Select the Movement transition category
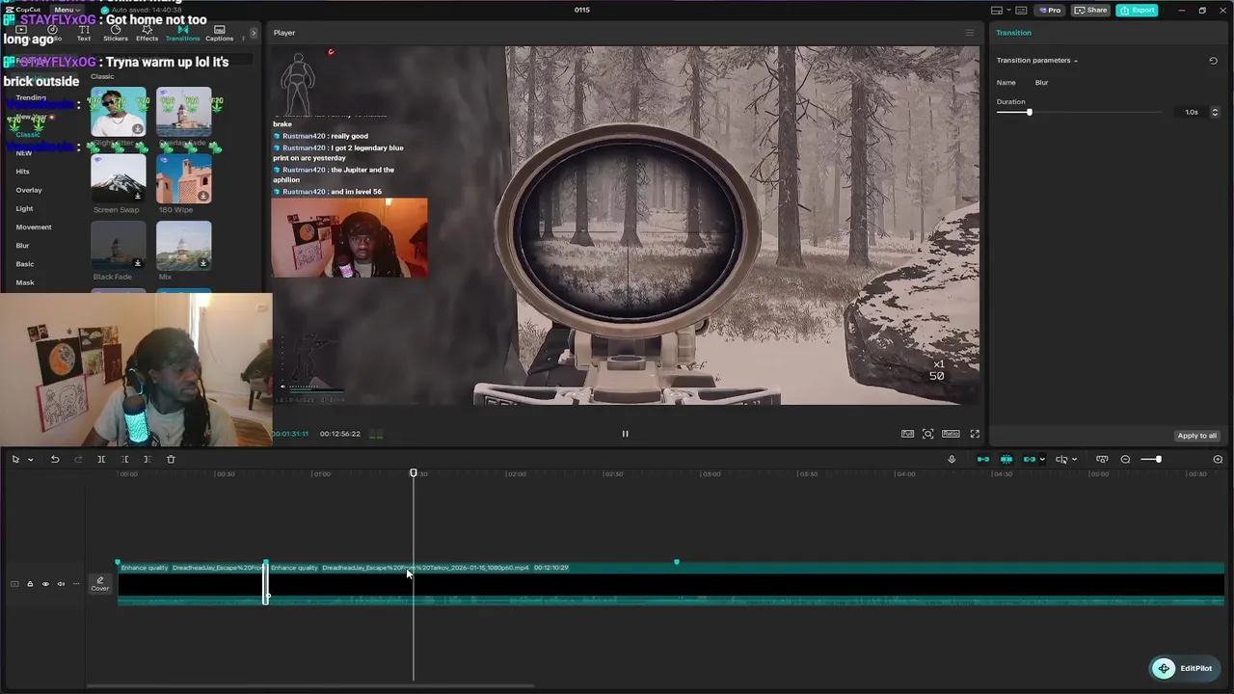 point(34,227)
